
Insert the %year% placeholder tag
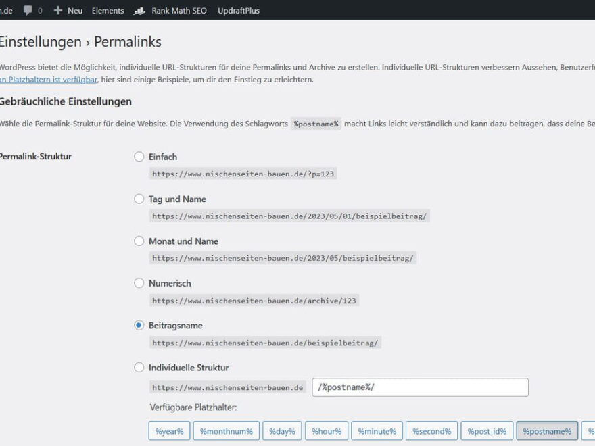pyautogui.click(x=169, y=431)
